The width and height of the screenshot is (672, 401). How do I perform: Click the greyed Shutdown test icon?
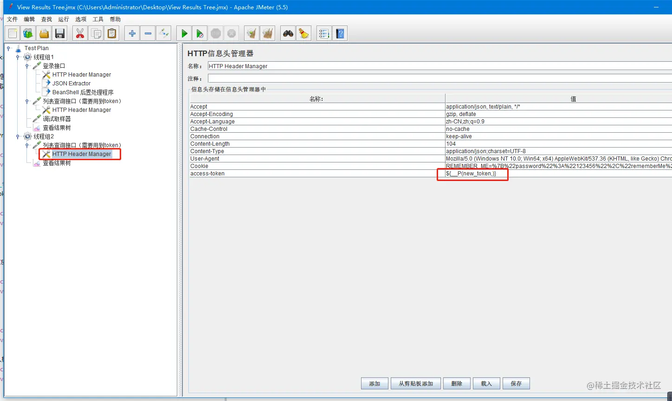[232, 33]
